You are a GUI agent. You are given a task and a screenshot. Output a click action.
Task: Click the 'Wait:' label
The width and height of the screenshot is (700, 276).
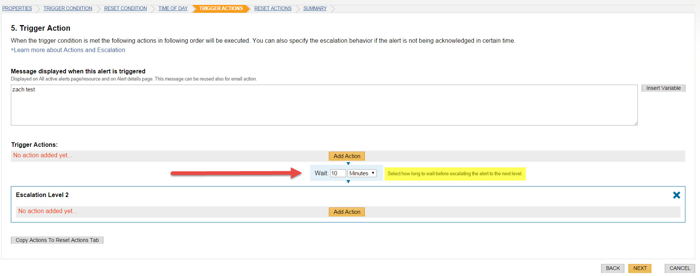pos(321,173)
